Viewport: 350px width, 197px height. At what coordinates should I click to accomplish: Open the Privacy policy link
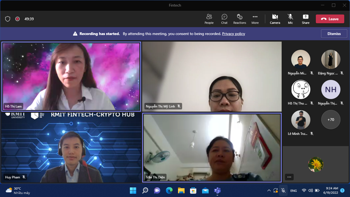tap(233, 34)
